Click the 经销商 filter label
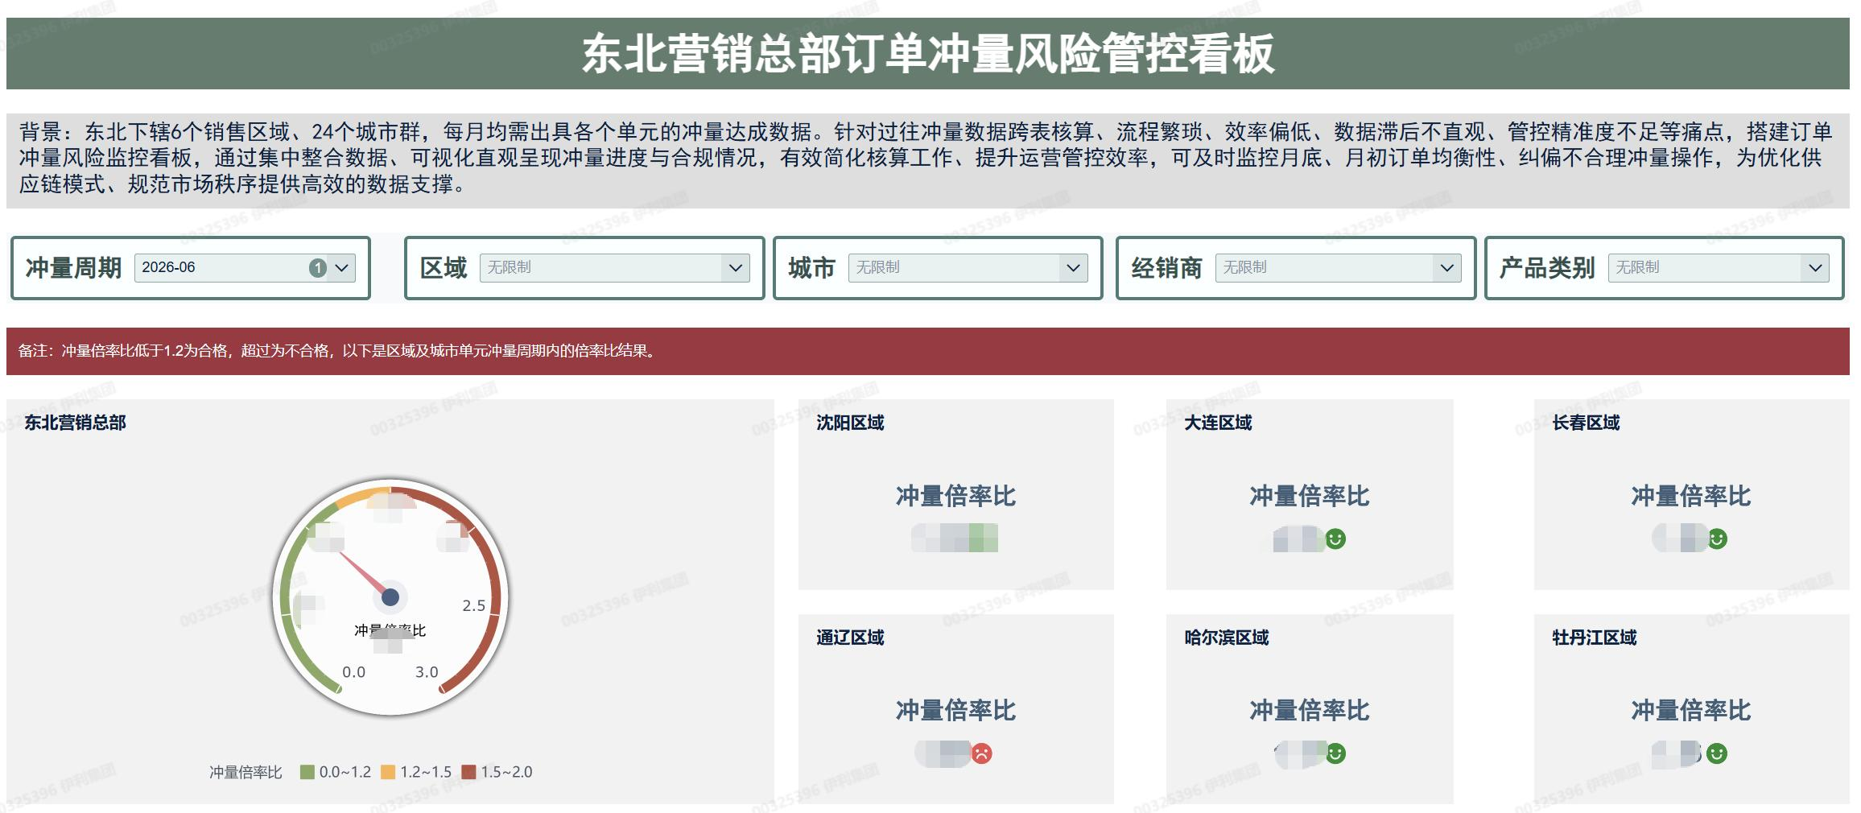This screenshot has width=1861, height=813. pos(1166,268)
